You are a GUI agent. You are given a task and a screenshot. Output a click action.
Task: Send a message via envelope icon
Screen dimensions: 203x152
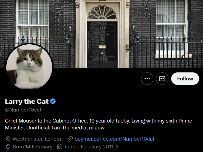162,79
